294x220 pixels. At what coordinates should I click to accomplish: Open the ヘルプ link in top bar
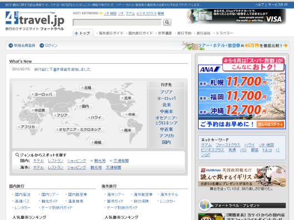click(x=259, y=4)
